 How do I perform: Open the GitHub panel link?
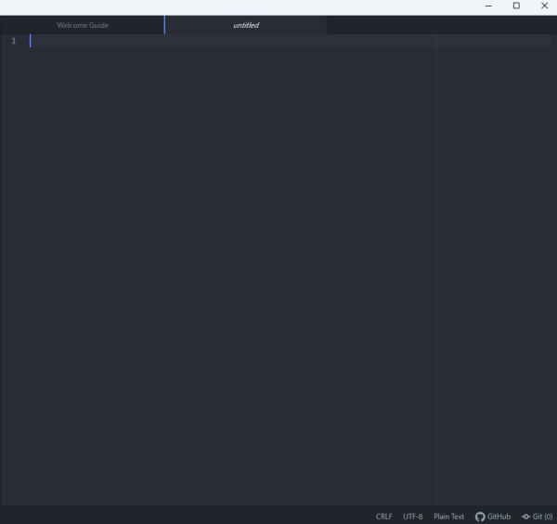493,517
